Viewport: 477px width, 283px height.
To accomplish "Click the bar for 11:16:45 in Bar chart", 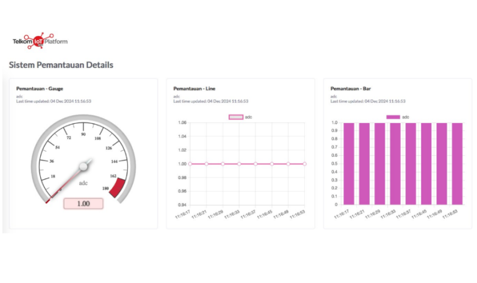I will 426,164.
